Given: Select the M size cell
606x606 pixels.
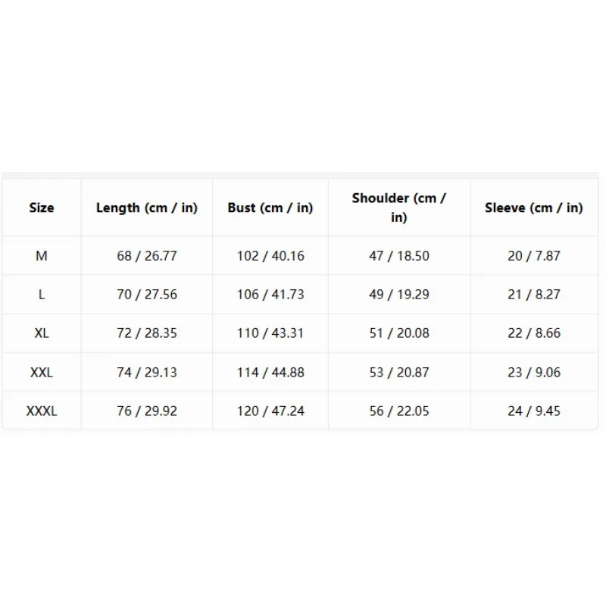Looking at the screenshot, I should [42, 256].
